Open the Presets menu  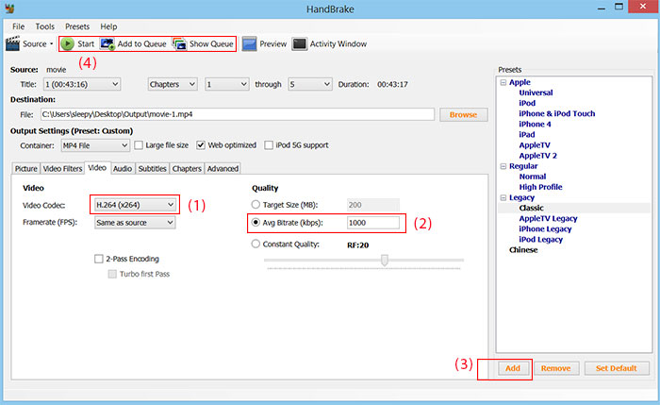pos(77,26)
